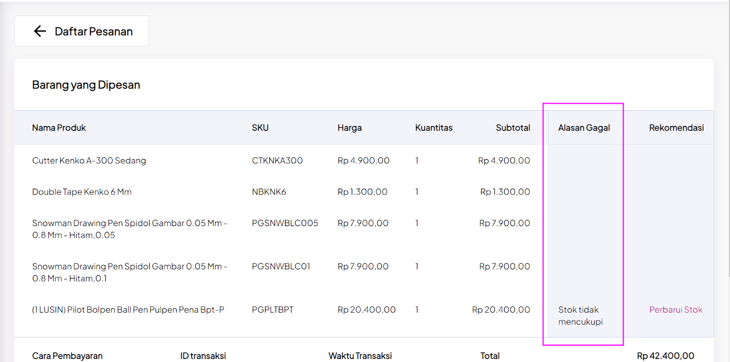
Task: Select SKU code CTKNKA300
Action: pos(277,160)
